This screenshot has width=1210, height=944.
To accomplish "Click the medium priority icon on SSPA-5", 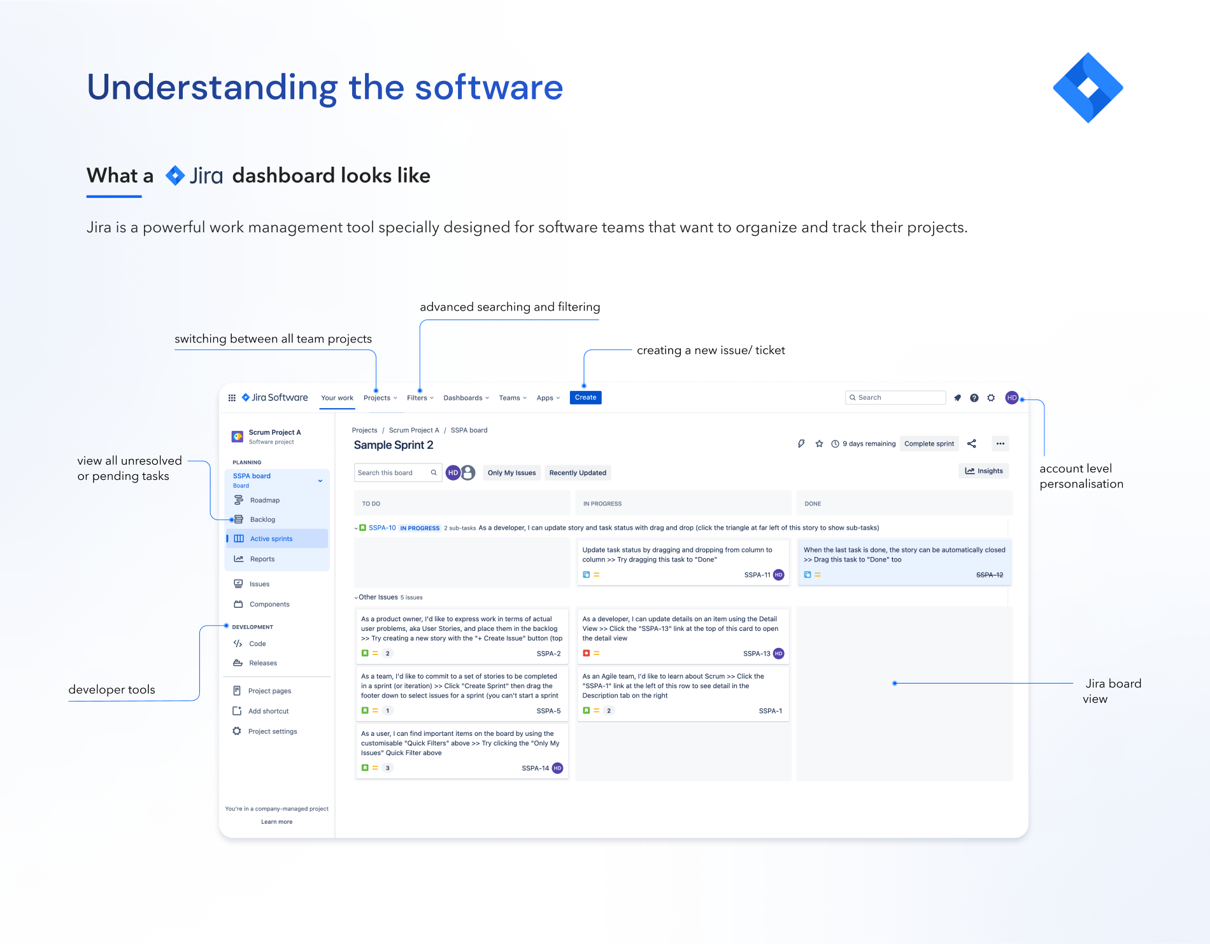I will point(375,710).
